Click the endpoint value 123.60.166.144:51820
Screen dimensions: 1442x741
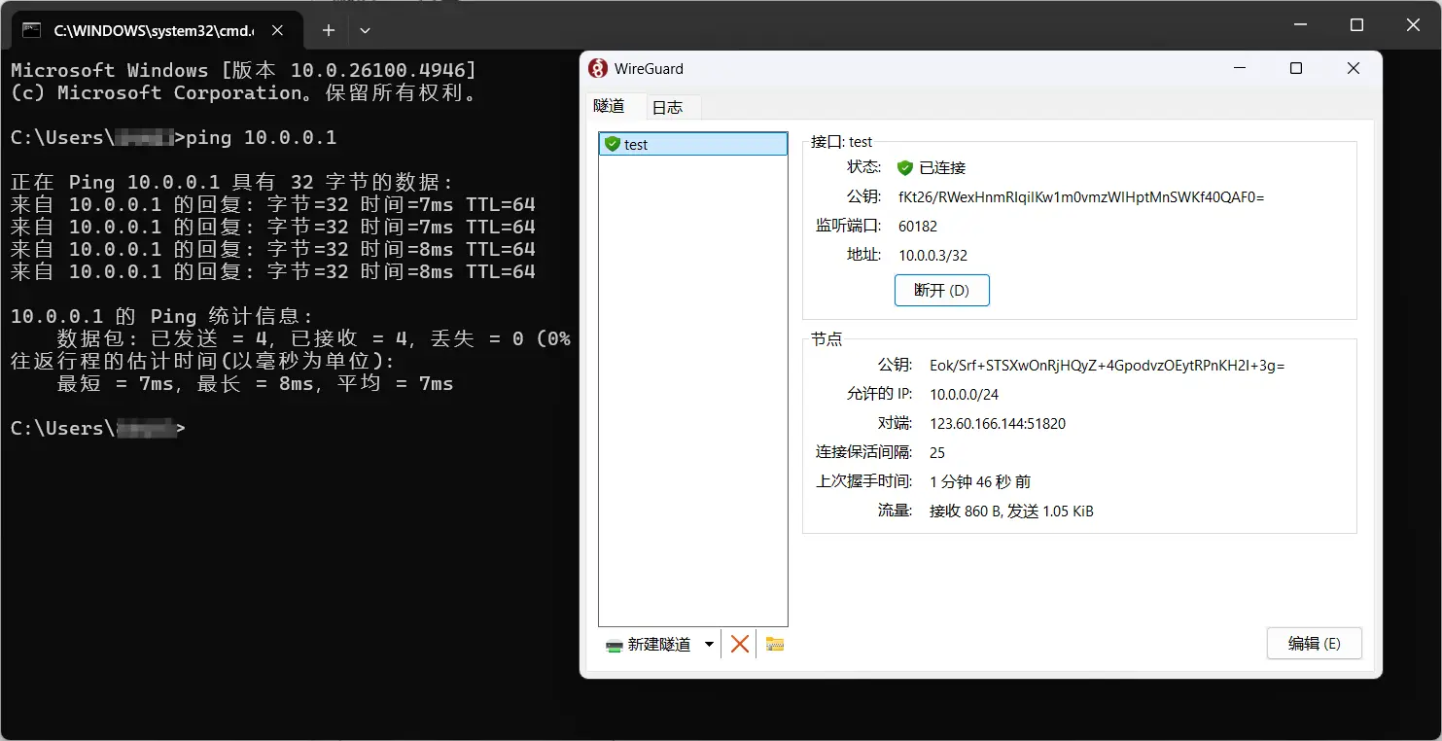pos(998,423)
